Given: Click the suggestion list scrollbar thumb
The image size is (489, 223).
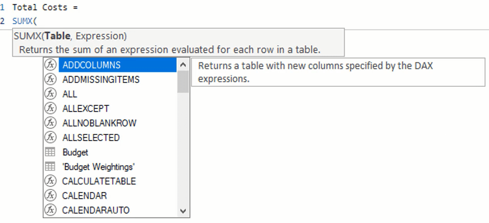Looking at the screenshot, I should (x=183, y=82).
